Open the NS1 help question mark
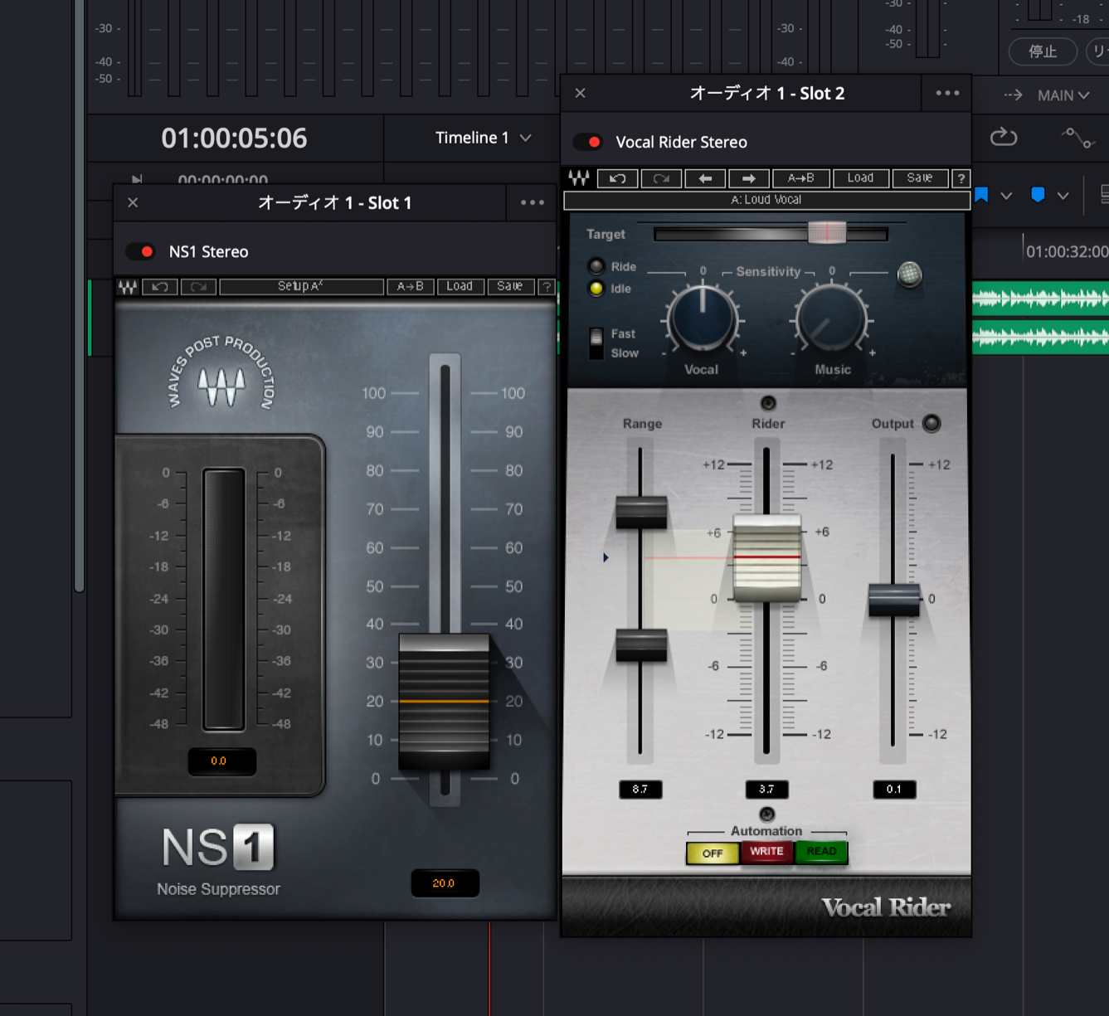The height and width of the screenshot is (1016, 1109). click(547, 287)
